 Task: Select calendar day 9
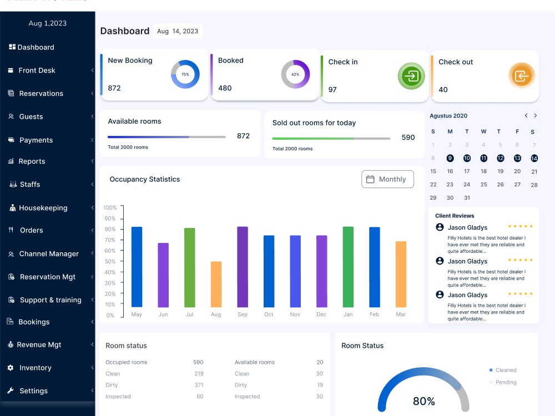[450, 158]
